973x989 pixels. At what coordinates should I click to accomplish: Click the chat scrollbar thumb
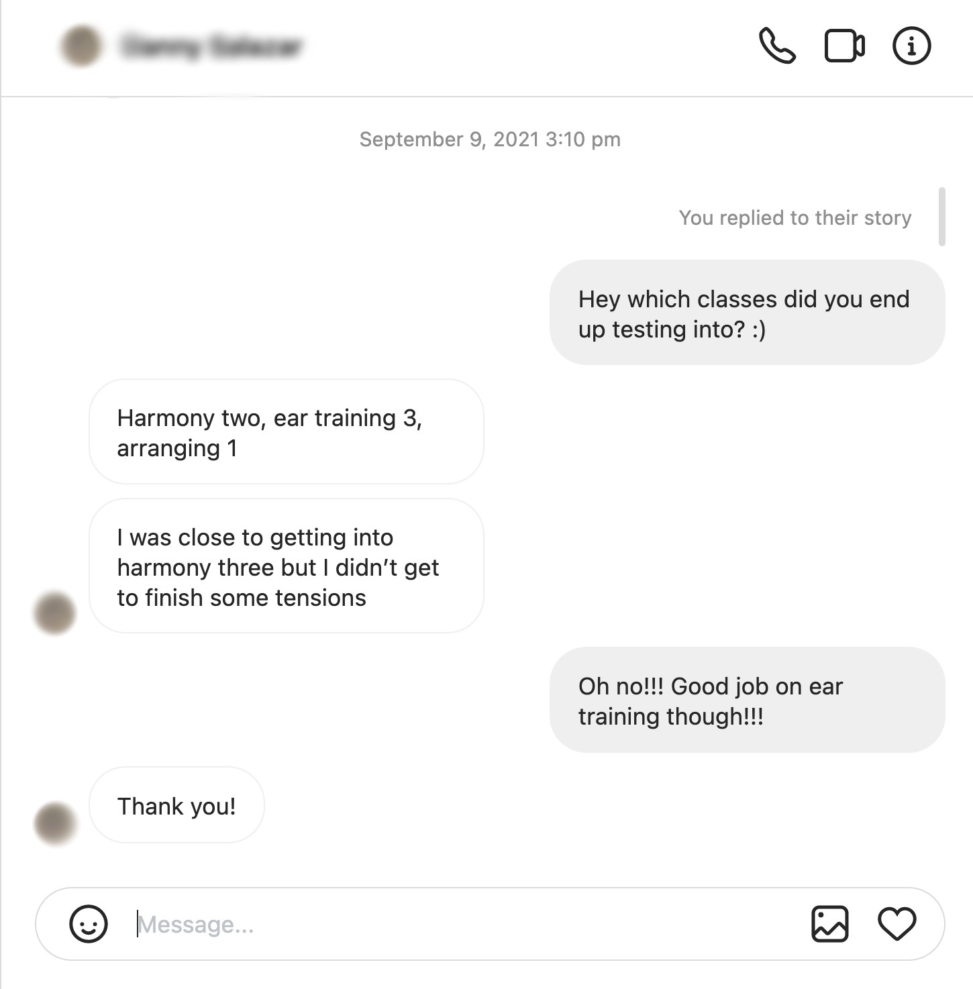tap(942, 217)
